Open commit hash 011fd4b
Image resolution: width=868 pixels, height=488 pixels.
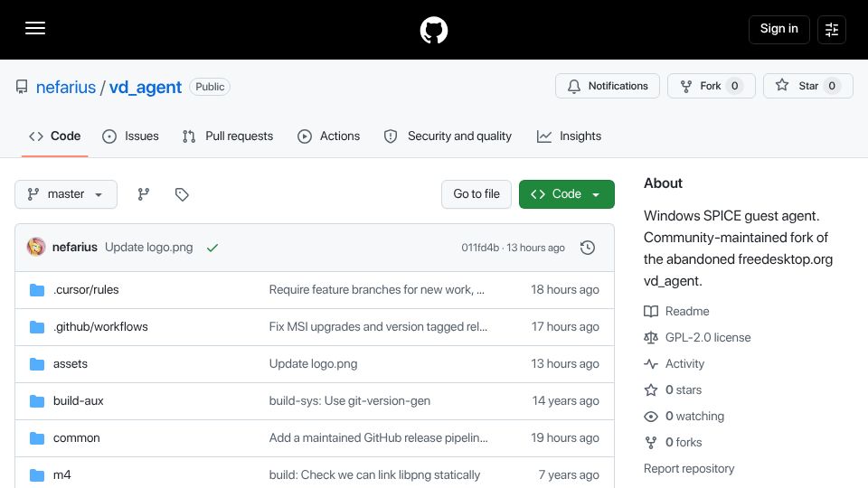click(480, 248)
